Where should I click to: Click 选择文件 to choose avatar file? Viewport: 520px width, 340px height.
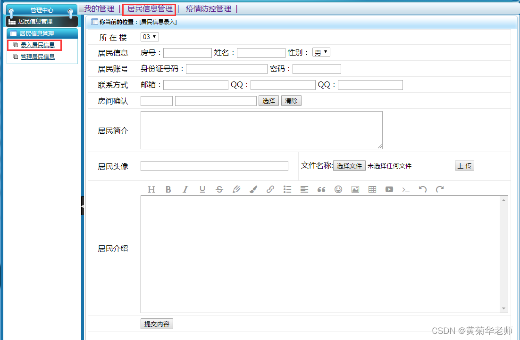pyautogui.click(x=349, y=166)
